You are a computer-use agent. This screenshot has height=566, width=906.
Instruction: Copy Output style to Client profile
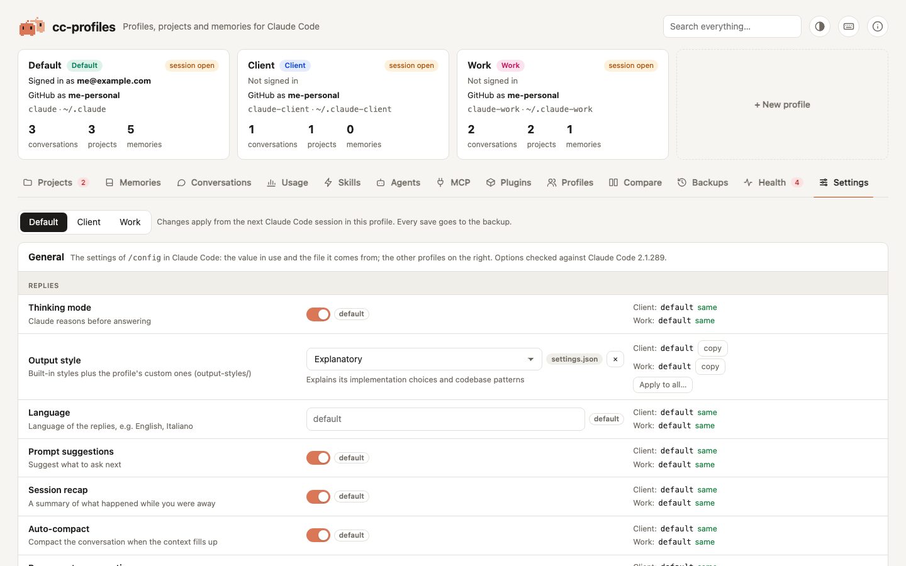point(712,348)
